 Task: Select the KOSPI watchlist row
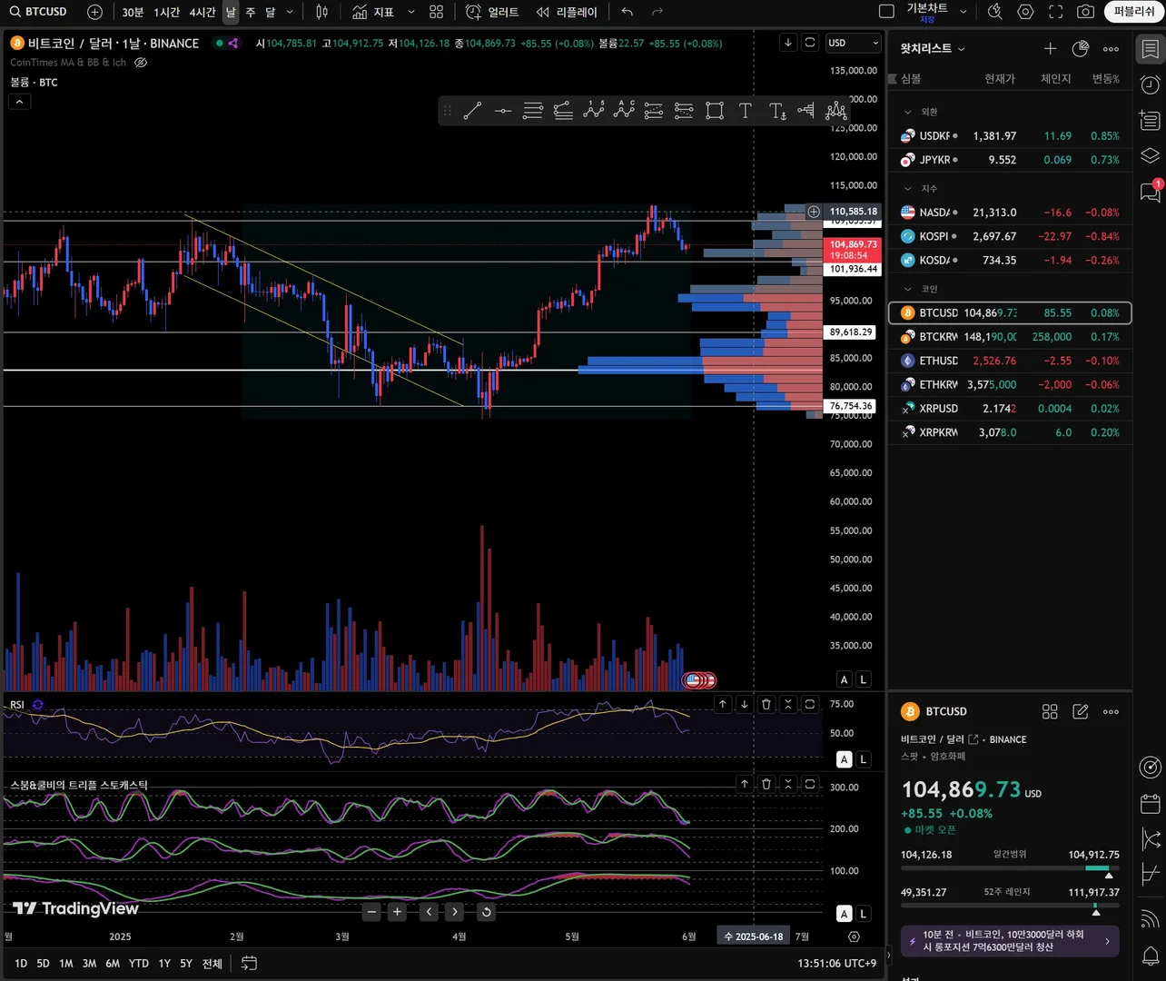pos(1010,236)
